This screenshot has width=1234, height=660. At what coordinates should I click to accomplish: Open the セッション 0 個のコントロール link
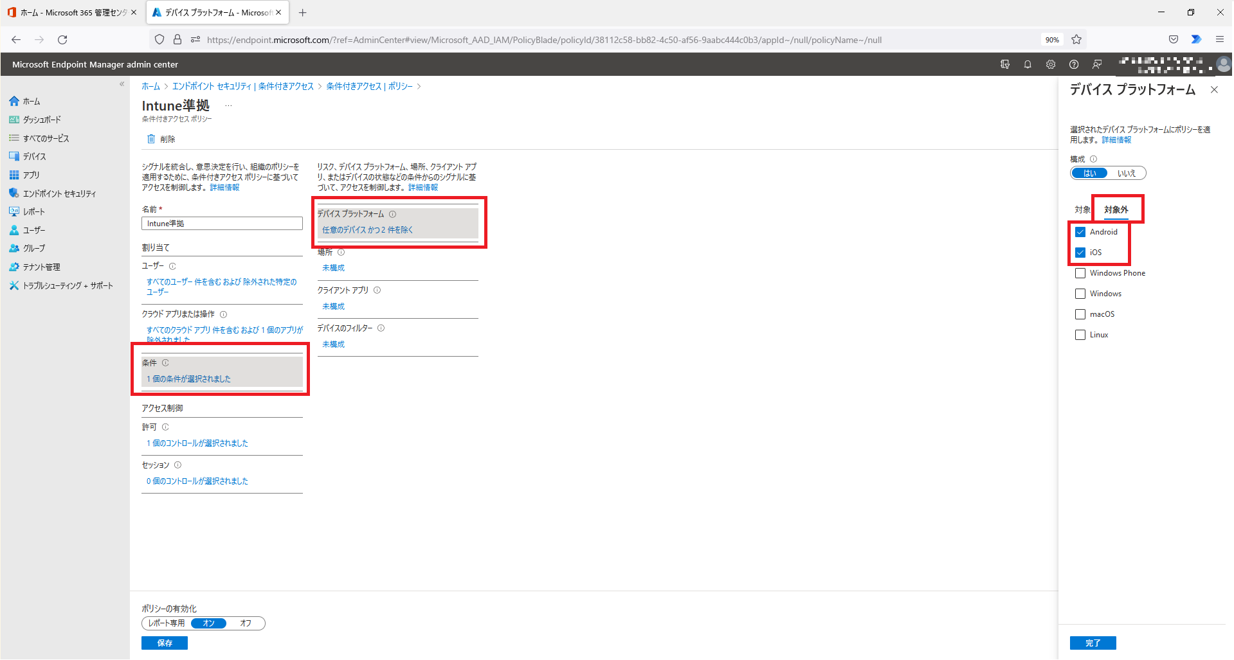(x=197, y=481)
